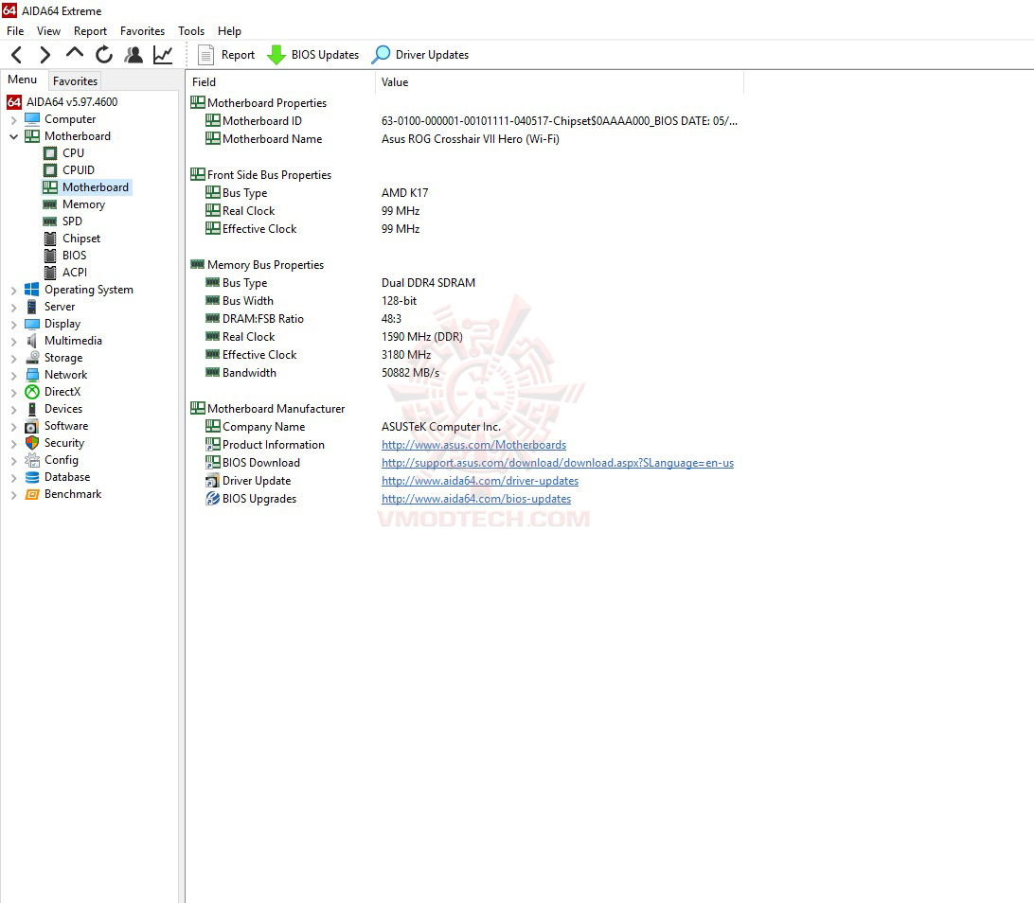Open the Tools menu
This screenshot has height=903, width=1034.
click(x=190, y=30)
